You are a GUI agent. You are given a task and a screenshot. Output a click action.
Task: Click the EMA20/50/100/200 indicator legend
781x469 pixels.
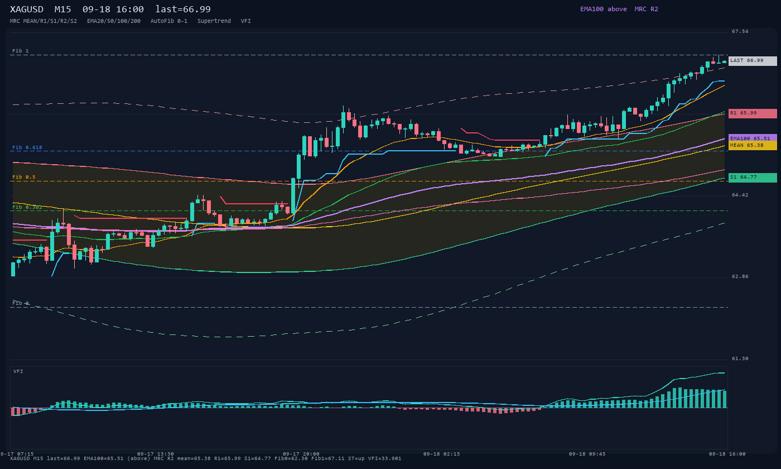[114, 21]
